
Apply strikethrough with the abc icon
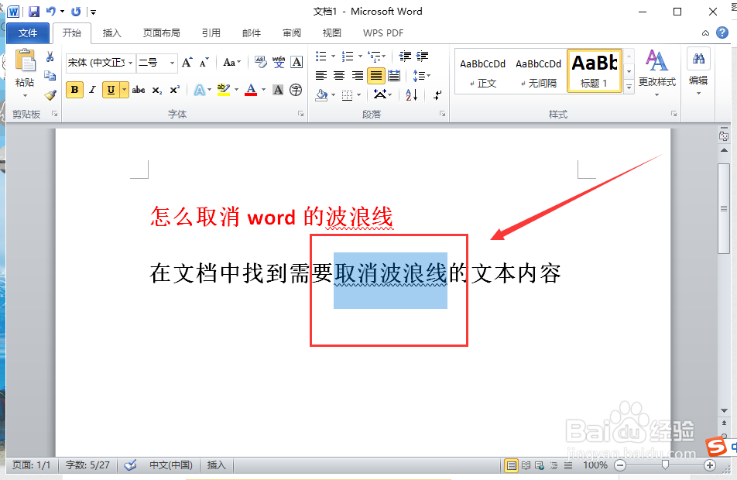point(138,90)
